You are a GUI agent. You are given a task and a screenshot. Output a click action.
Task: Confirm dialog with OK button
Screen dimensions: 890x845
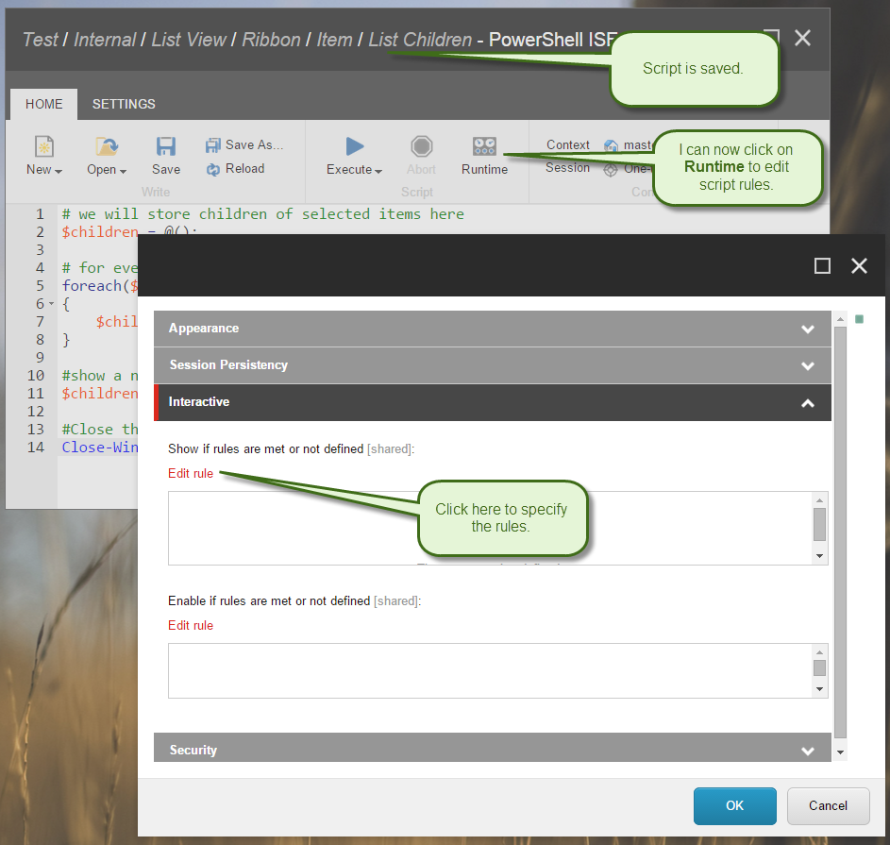pyautogui.click(x=734, y=805)
